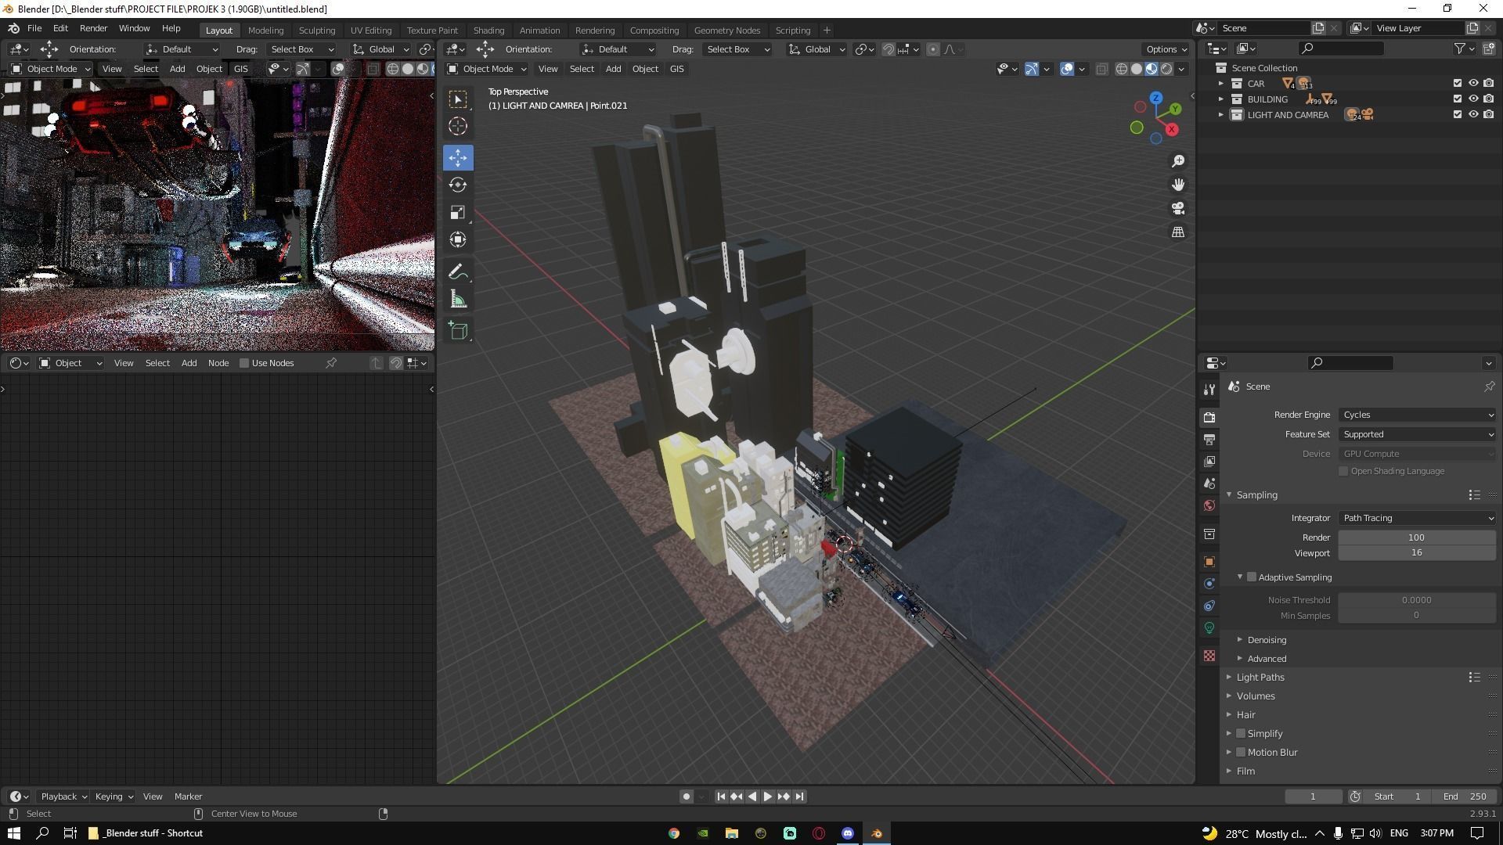Select the 3D Cursor tool
Viewport: 1503px width, 845px height.
tap(458, 127)
